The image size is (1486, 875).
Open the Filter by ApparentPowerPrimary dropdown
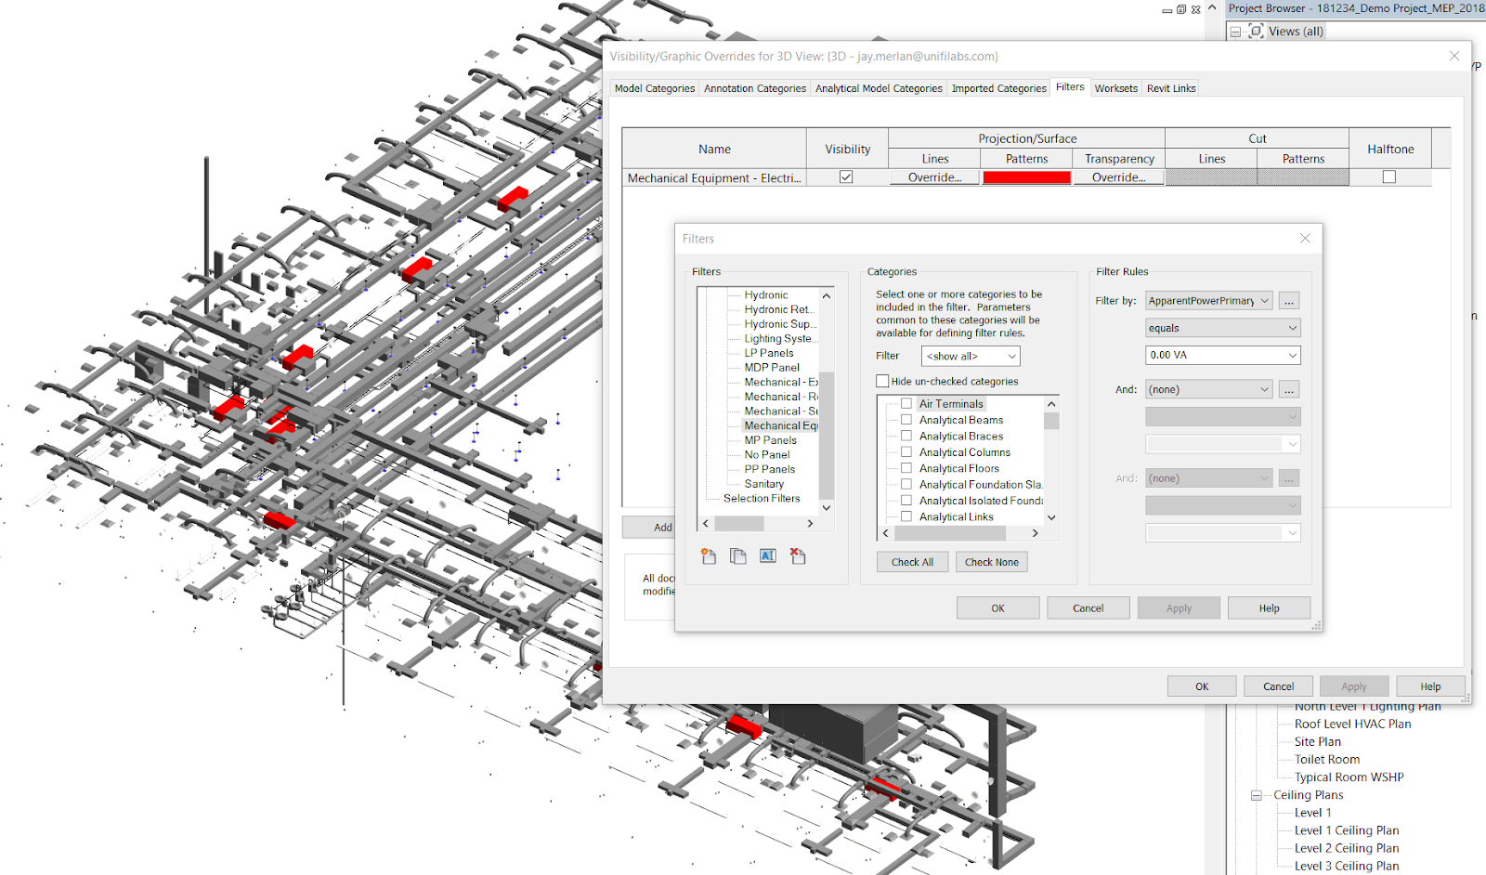[1209, 301]
